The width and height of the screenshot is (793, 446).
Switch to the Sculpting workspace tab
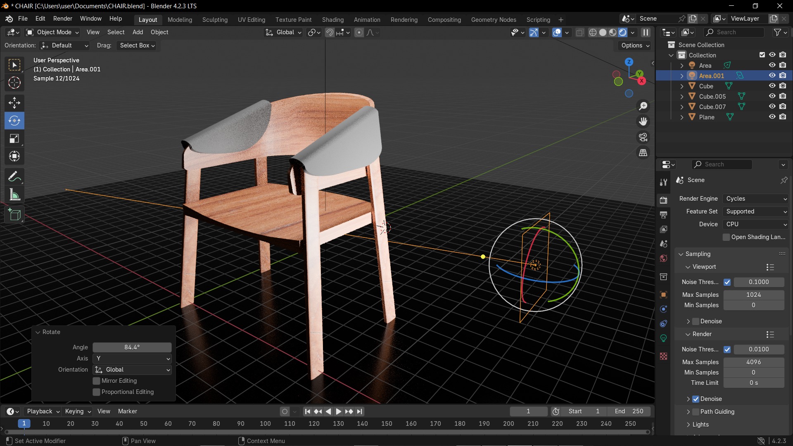[x=215, y=19]
